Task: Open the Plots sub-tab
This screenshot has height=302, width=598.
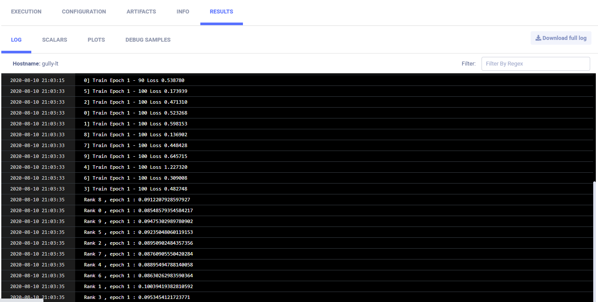Action: click(x=96, y=39)
